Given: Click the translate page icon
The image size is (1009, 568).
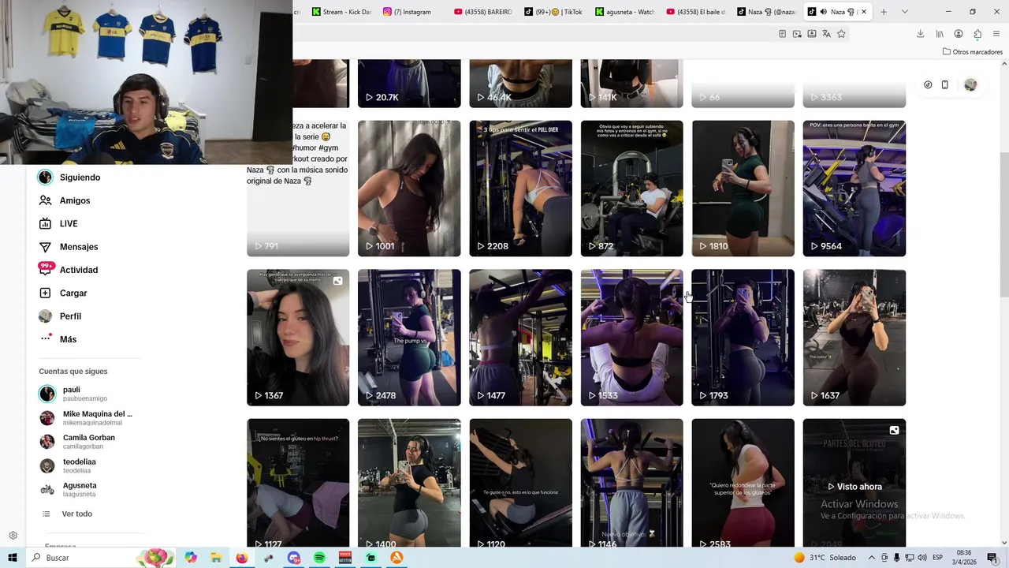Looking at the screenshot, I should click(826, 34).
